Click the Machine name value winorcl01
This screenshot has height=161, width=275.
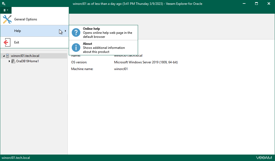(121, 69)
